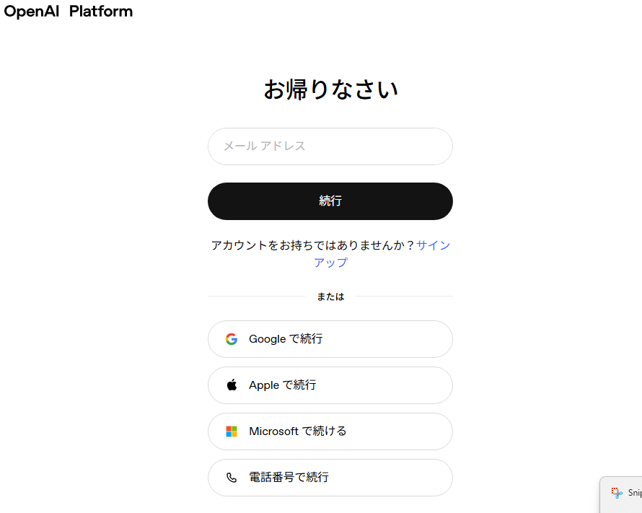Sign in using 電話番号で続行 button
The height and width of the screenshot is (513, 642).
point(330,478)
